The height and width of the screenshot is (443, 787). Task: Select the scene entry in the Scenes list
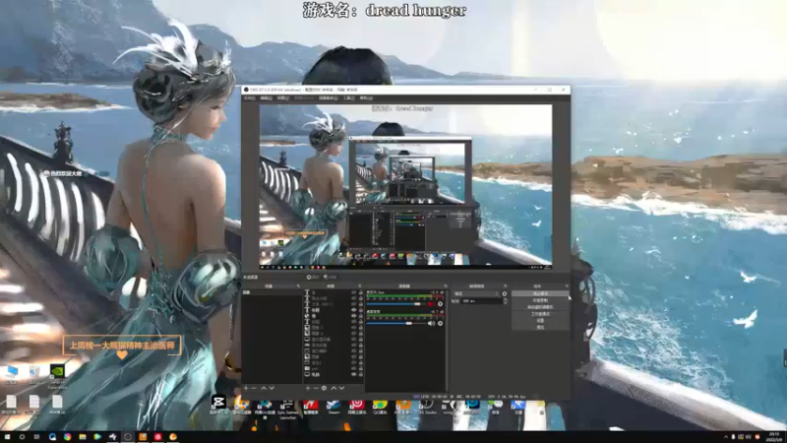272,292
